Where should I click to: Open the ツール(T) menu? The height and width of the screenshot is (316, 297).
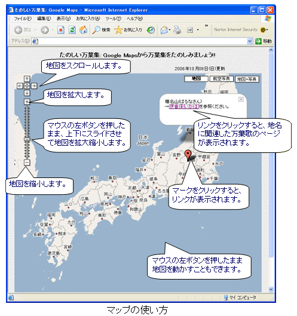point(114,19)
